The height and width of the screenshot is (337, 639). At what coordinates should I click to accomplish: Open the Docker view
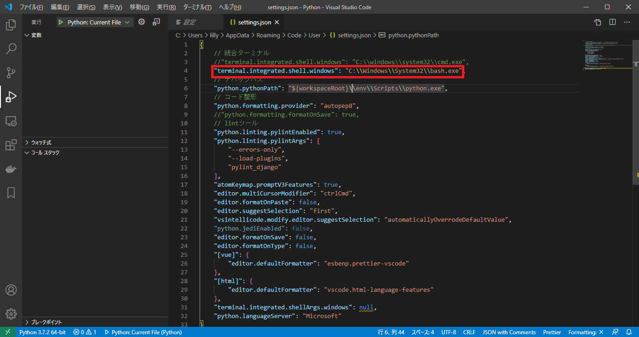(11, 169)
